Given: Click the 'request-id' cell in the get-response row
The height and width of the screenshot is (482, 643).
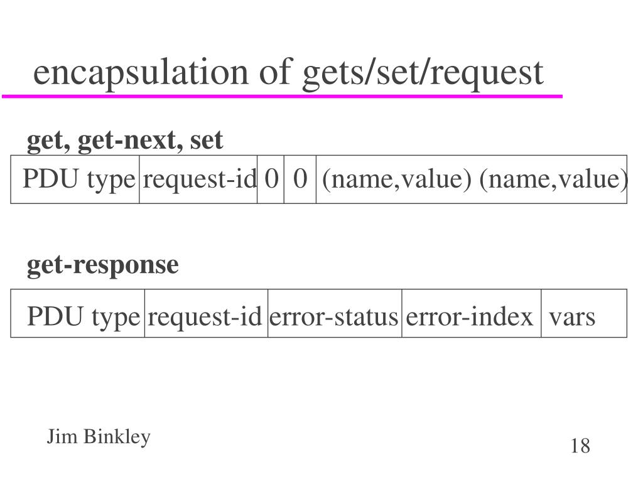Looking at the screenshot, I should point(206,314).
